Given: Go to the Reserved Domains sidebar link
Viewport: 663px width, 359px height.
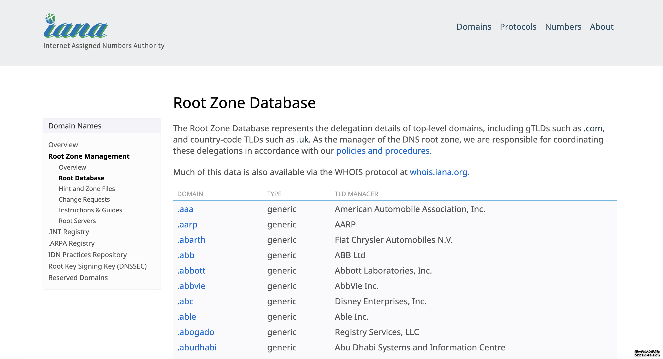Looking at the screenshot, I should pyautogui.click(x=78, y=278).
